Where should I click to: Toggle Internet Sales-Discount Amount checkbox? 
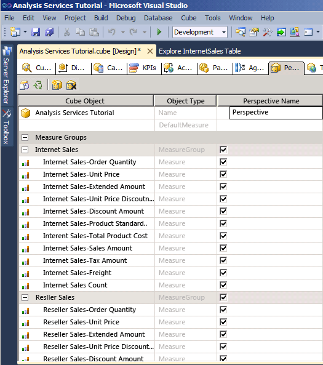click(x=223, y=211)
